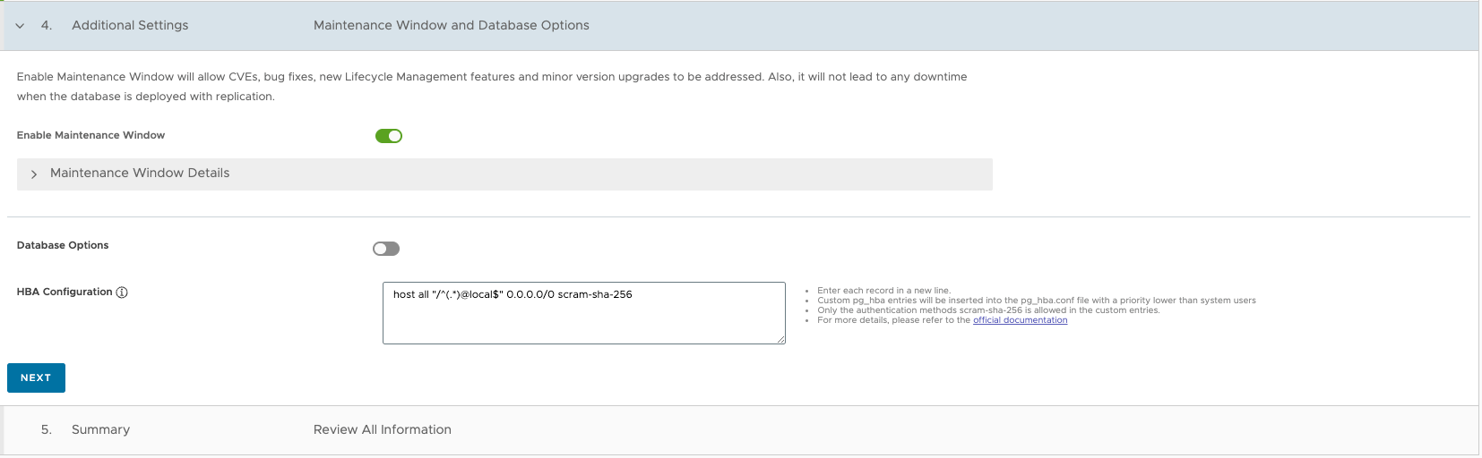This screenshot has height=458, width=1482.
Task: Click inside the HBA Configuration text area
Action: pos(583,313)
